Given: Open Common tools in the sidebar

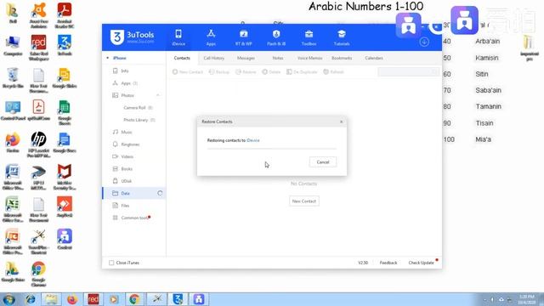Looking at the screenshot, I should 134,218.
